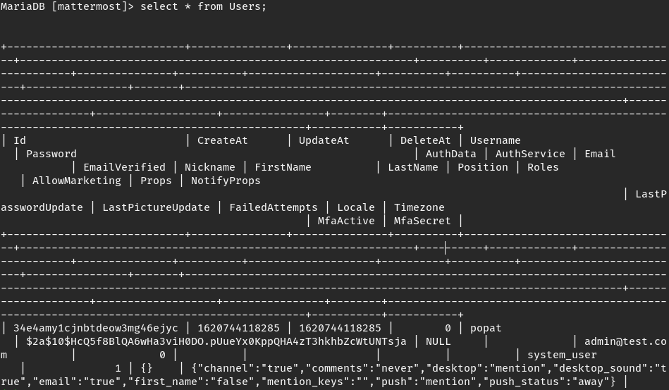Select the NotifyProps column header
669x390 pixels.
tap(226, 181)
